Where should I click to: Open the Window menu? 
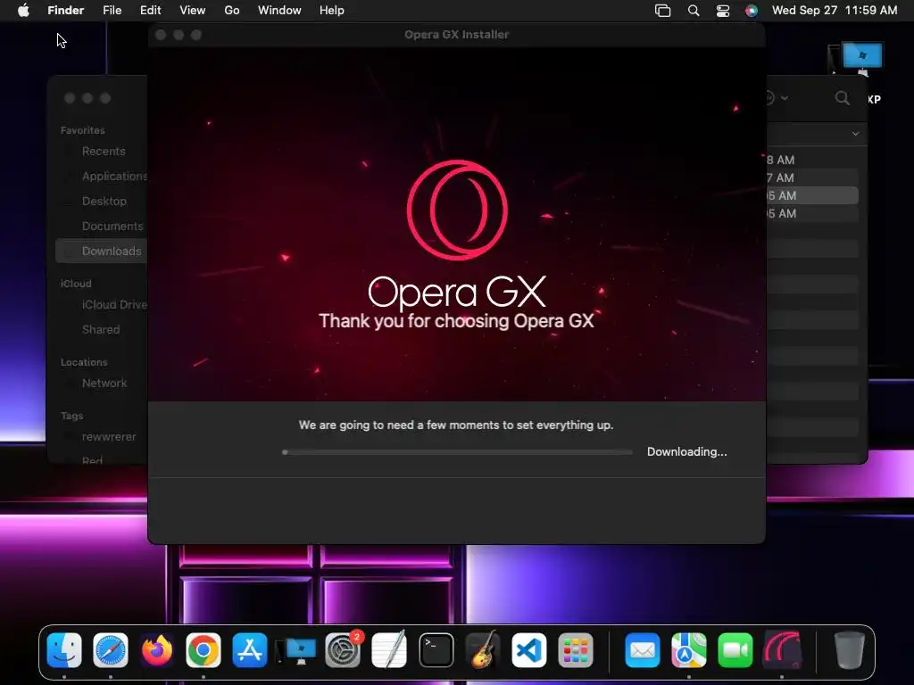[x=279, y=11]
